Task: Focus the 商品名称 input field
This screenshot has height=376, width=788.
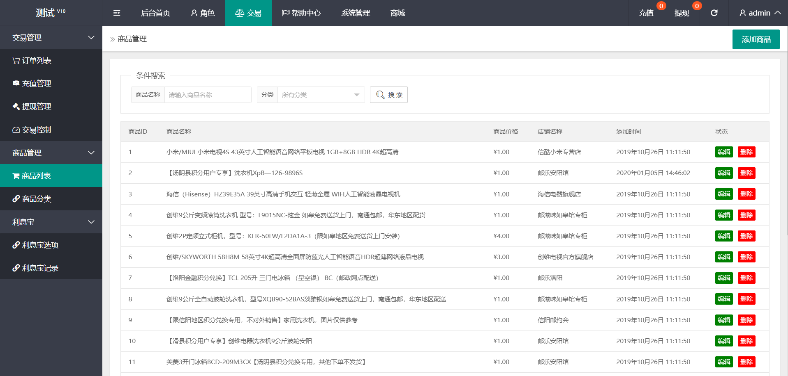Action: coord(208,95)
